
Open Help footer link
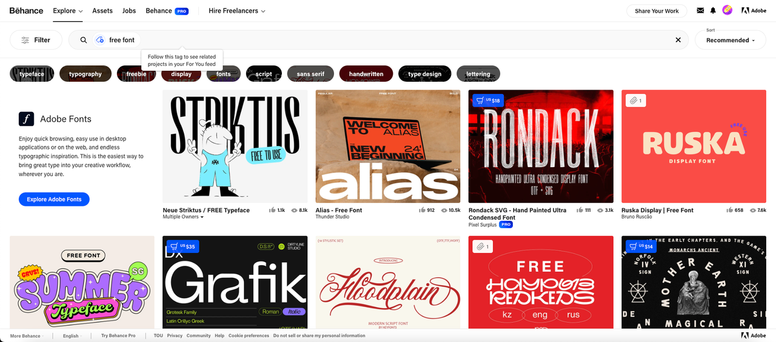click(219, 335)
